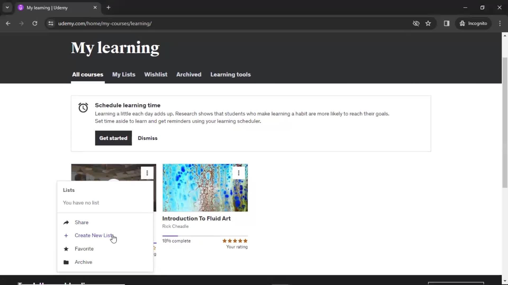Click the three-dot menu icon on fluid art course
Screen dimensions: 508x285
point(239,173)
